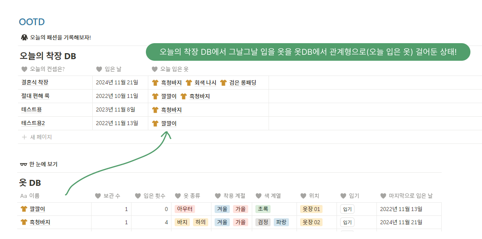Screen dimensions: 482x239
Task: Click the 2024년 11월 21일 date cell of 결혼식 착장
Action: point(117,83)
